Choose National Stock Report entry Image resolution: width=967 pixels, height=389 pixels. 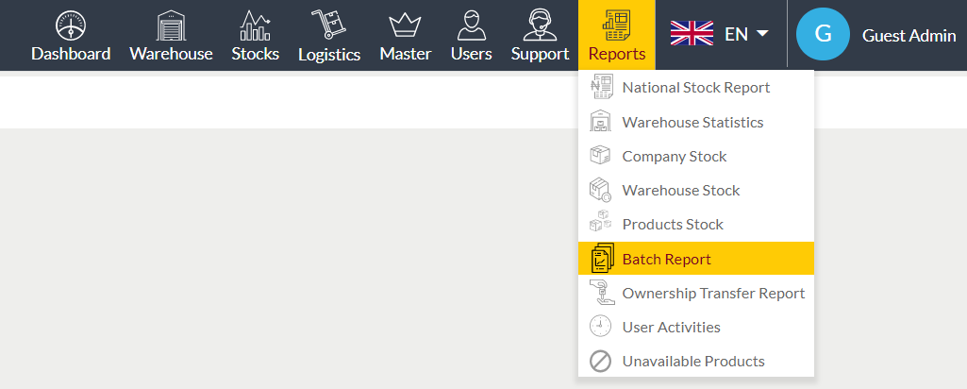click(696, 87)
